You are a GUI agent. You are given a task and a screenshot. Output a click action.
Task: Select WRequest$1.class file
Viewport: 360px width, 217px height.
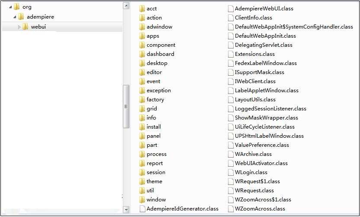254,181
